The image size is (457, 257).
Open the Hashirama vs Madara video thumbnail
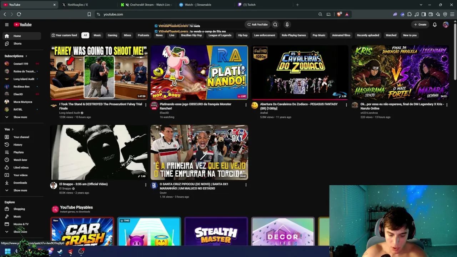coord(400,72)
